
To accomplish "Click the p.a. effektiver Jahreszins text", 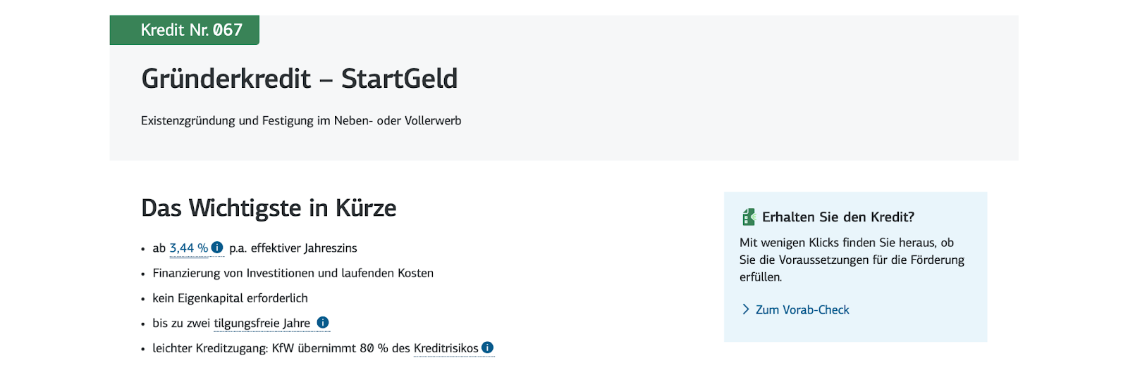I will [293, 248].
